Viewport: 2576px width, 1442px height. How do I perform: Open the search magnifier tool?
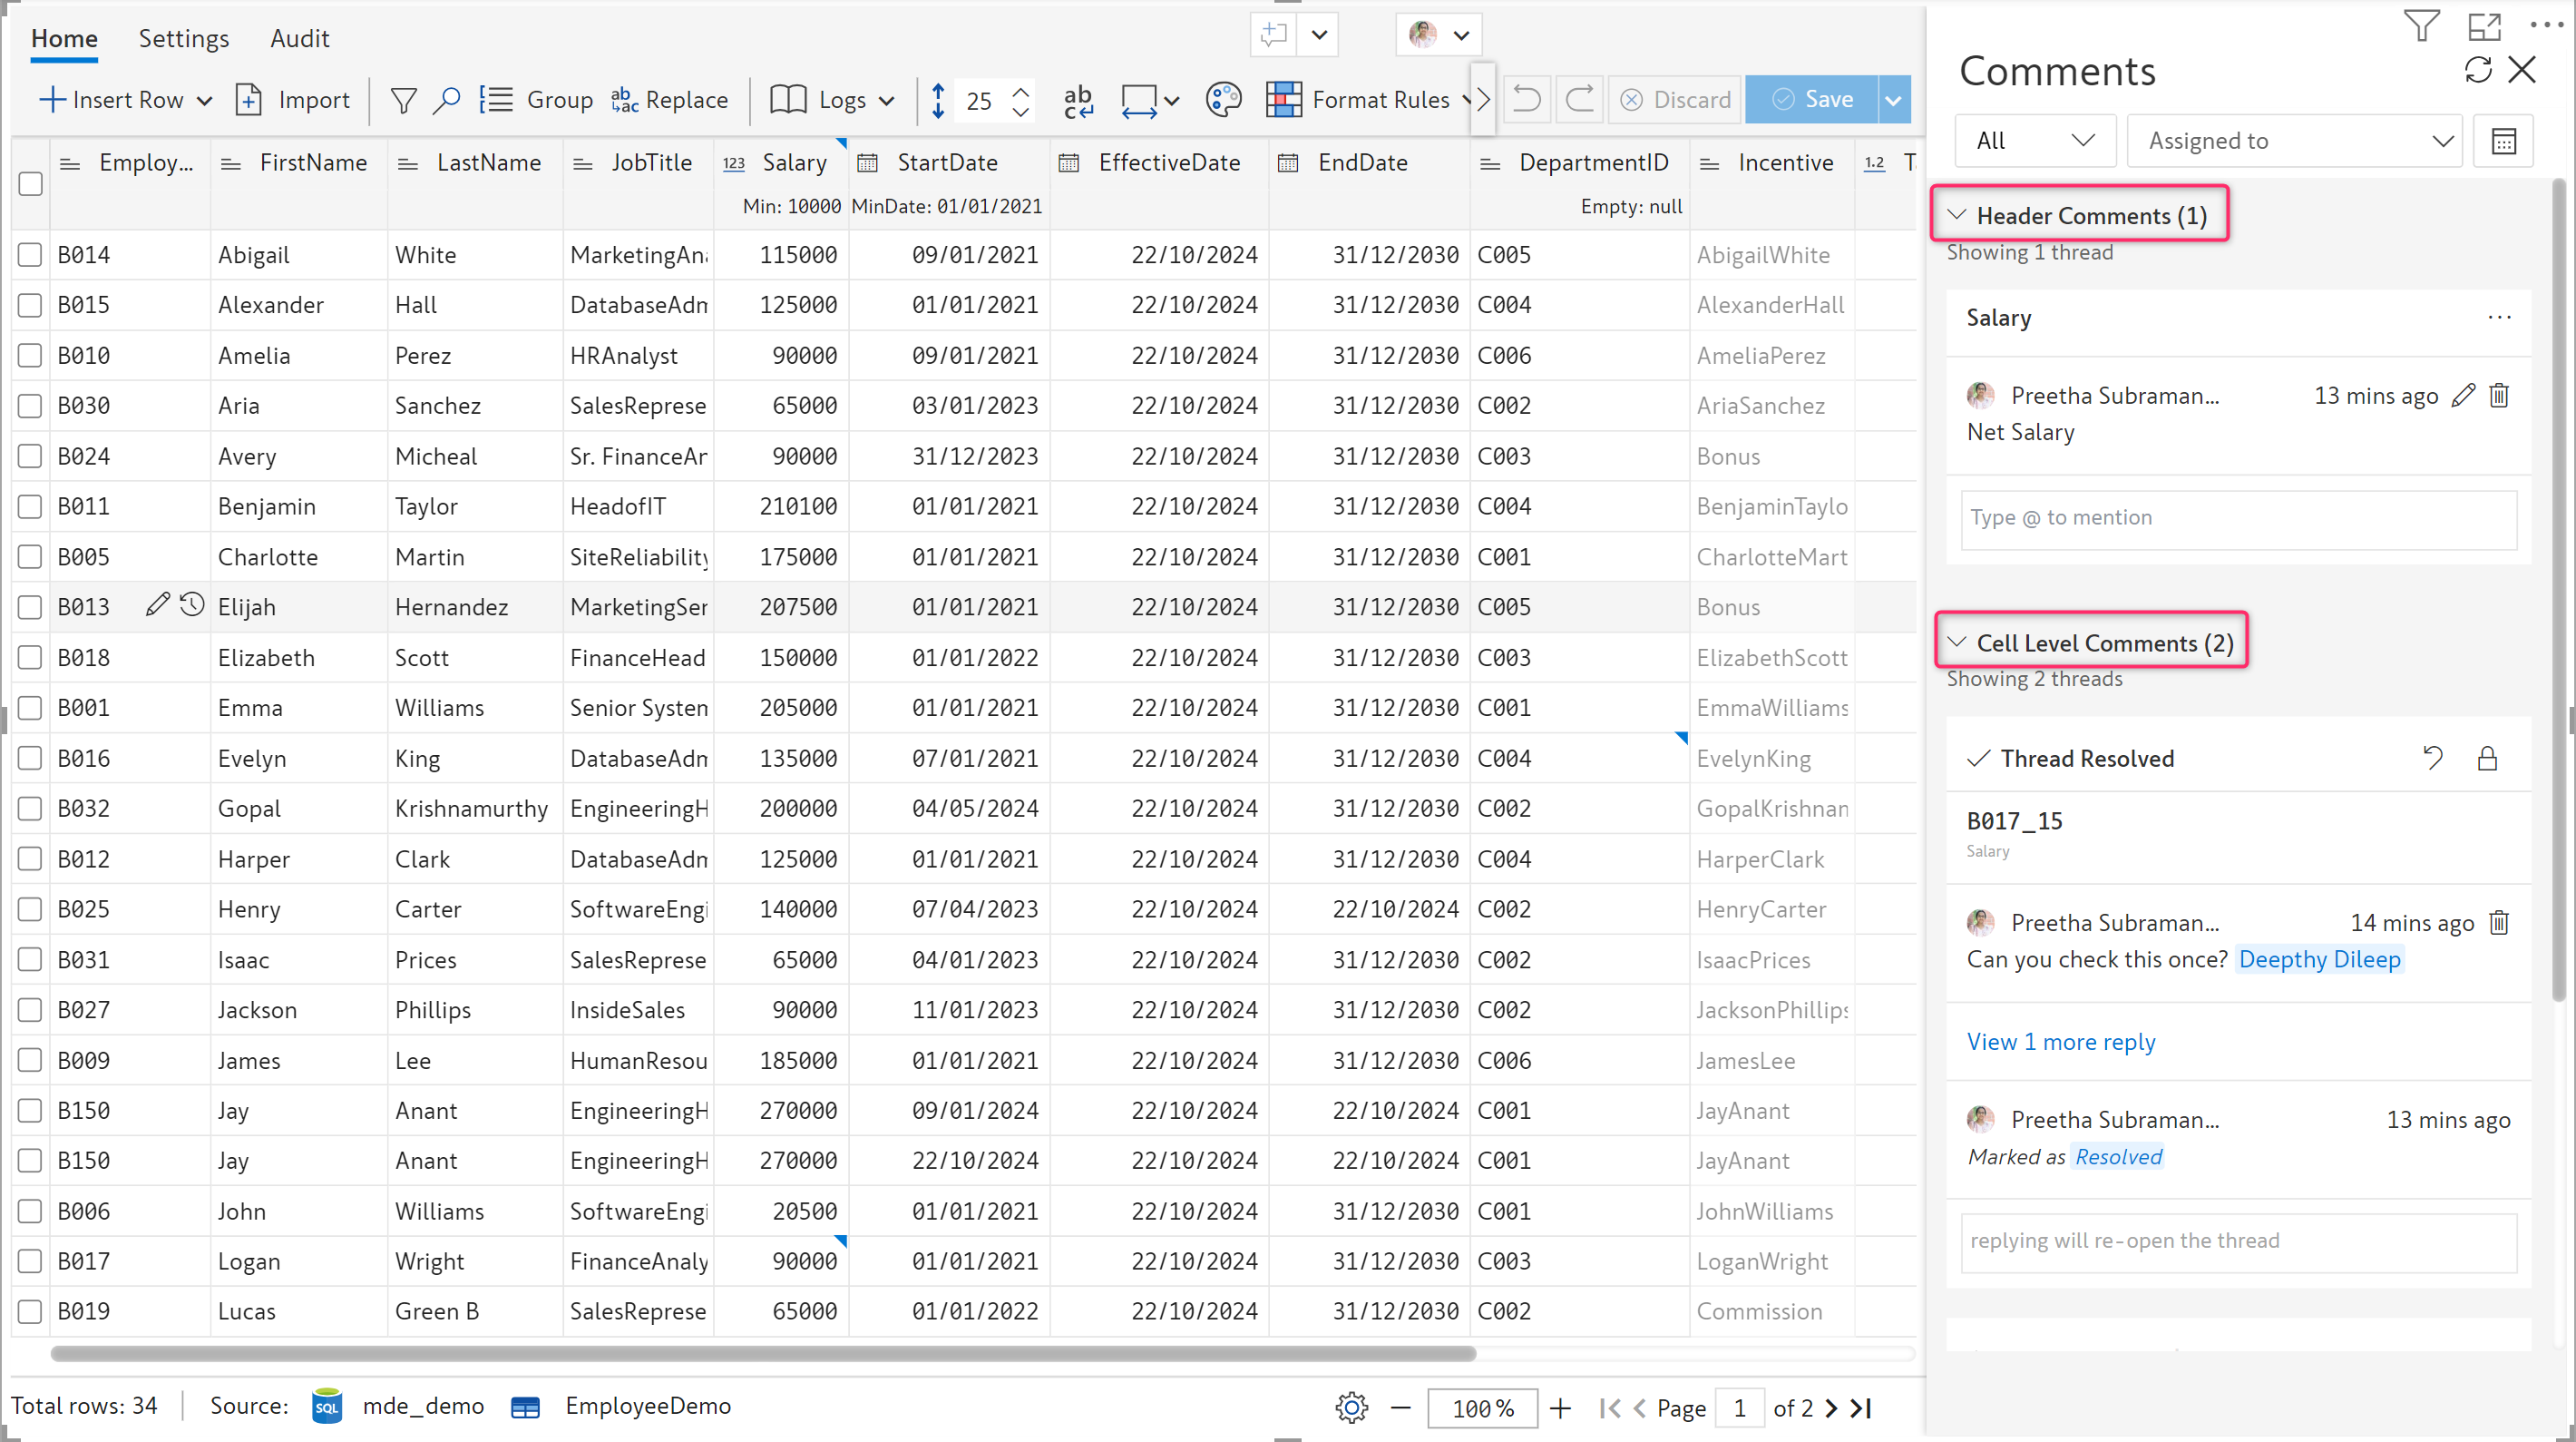pyautogui.click(x=446, y=100)
